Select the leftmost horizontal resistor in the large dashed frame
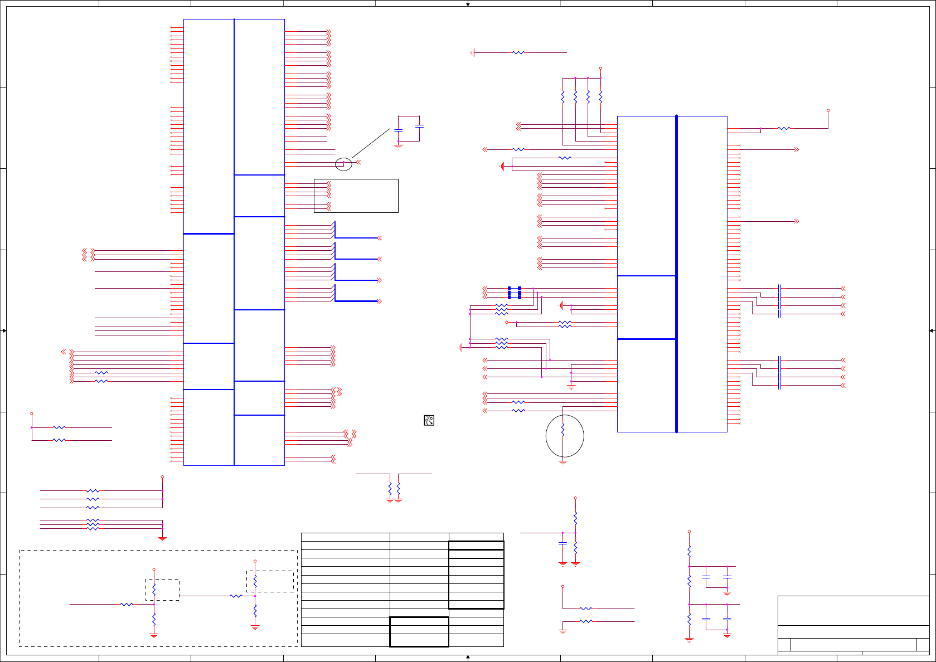This screenshot has width=936, height=662. [x=127, y=604]
